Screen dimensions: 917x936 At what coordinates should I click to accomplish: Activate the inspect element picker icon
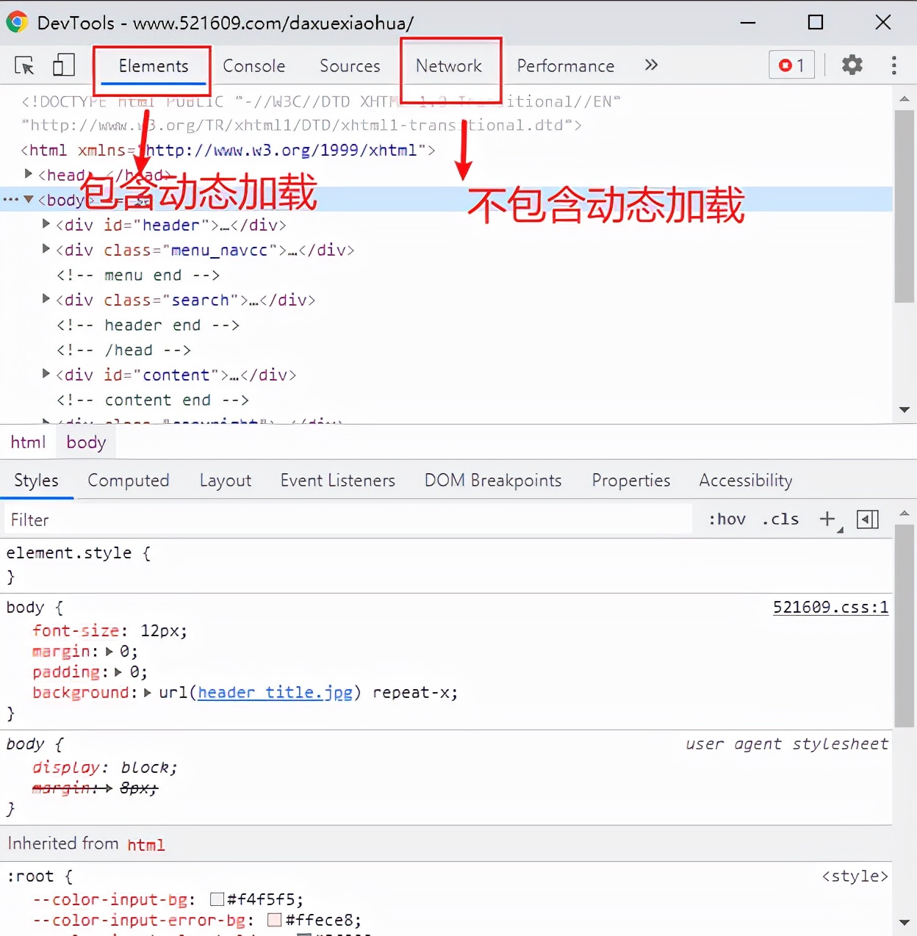click(x=24, y=65)
